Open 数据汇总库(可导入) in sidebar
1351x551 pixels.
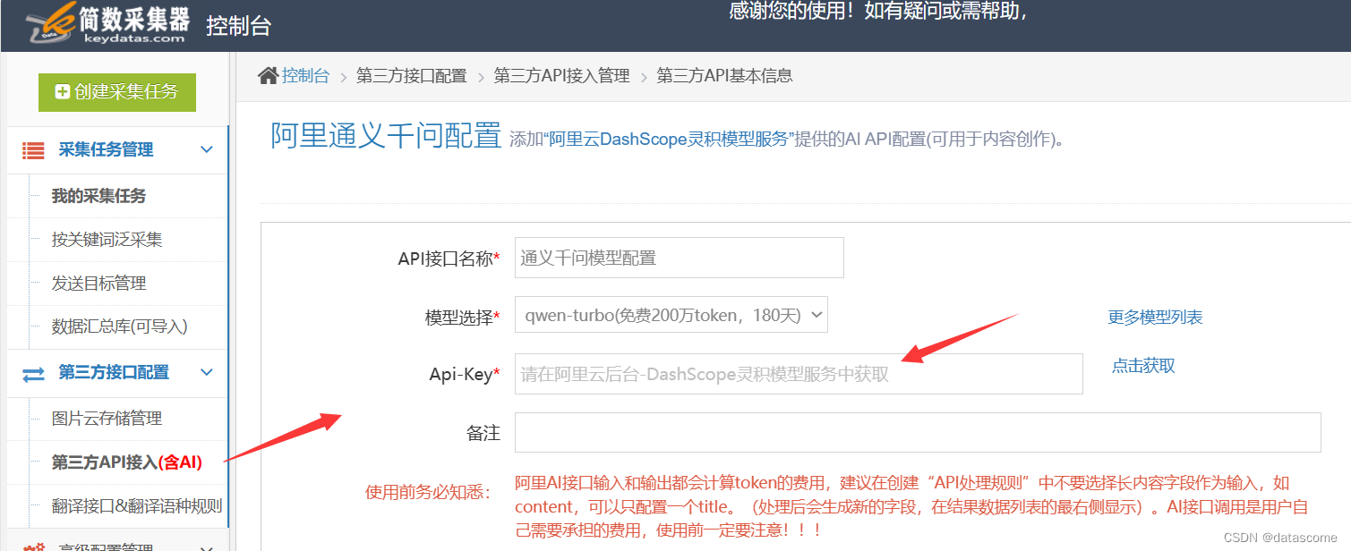coord(119,326)
